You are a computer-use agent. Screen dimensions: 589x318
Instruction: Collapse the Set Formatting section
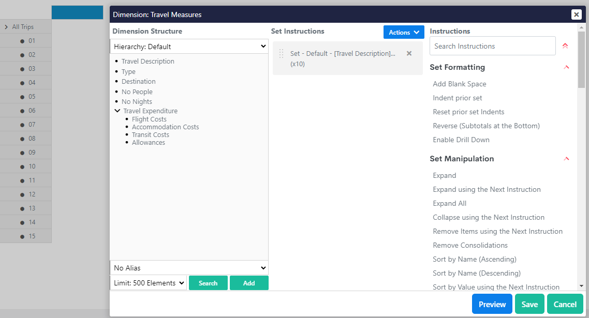click(566, 67)
